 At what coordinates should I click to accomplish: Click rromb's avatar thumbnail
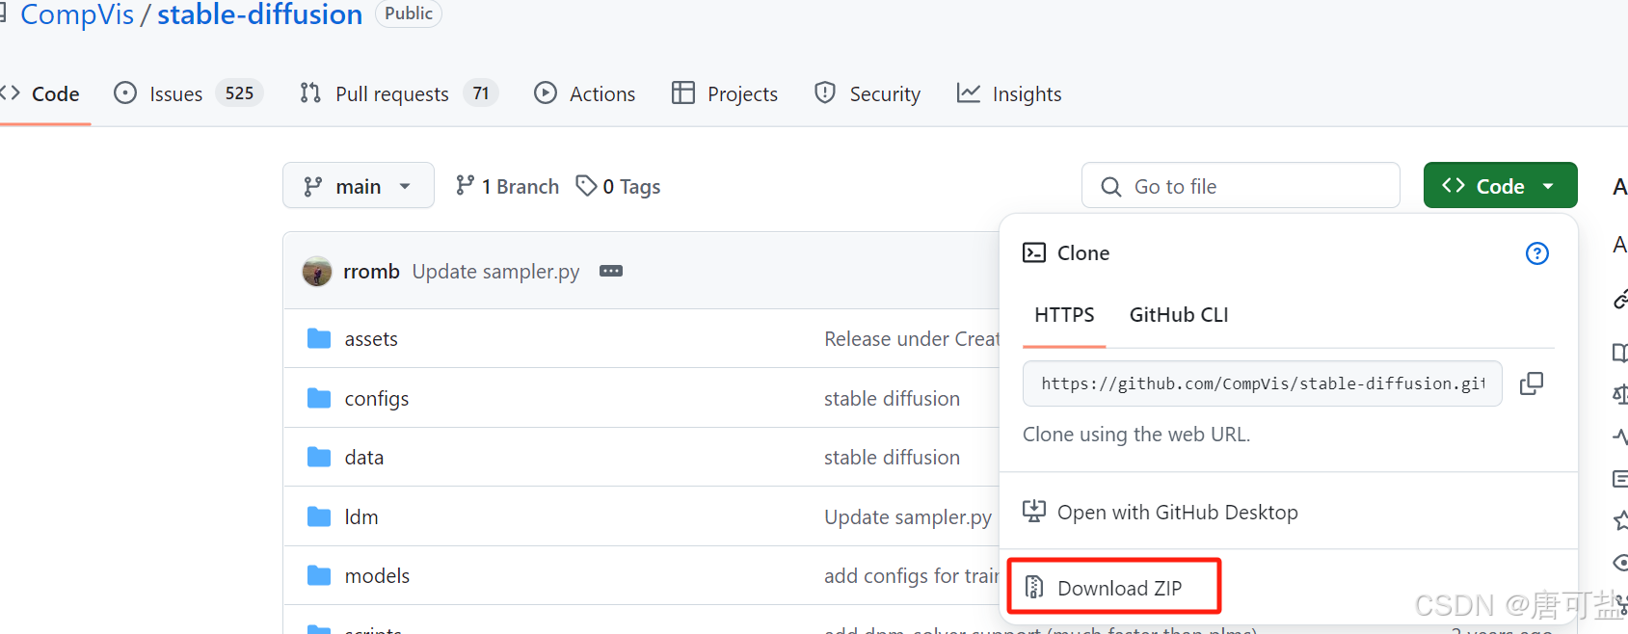[317, 272]
